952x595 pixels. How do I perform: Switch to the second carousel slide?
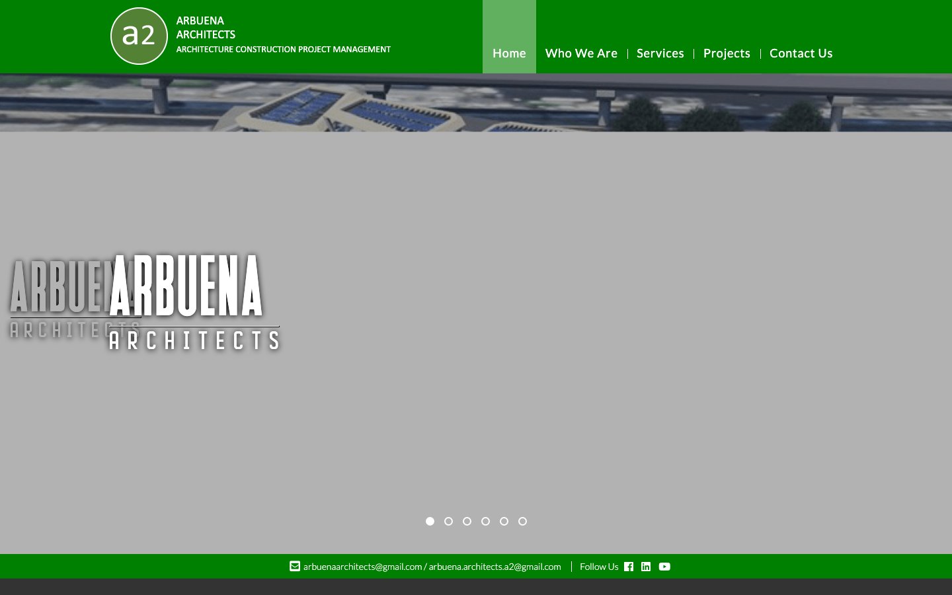(x=448, y=521)
